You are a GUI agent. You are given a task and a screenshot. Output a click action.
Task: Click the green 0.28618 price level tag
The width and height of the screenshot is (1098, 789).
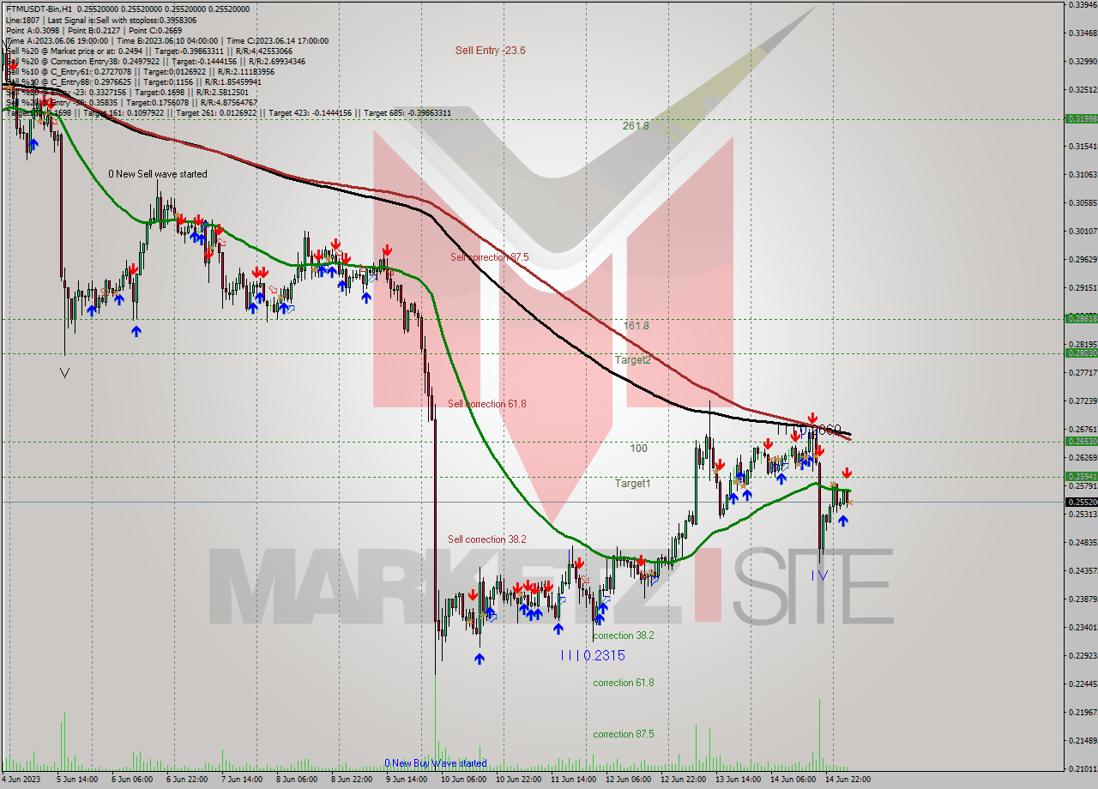(1081, 318)
